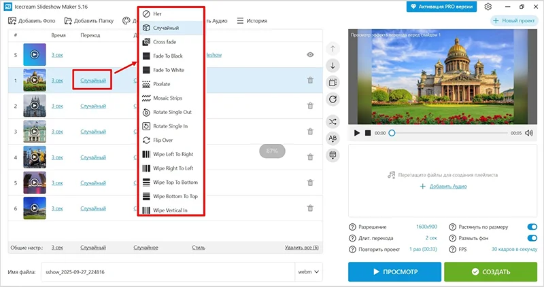
Task: Delete slide 4 with its trash icon
Action: (x=310, y=157)
